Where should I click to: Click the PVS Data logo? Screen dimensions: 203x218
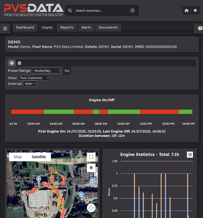(34, 10)
